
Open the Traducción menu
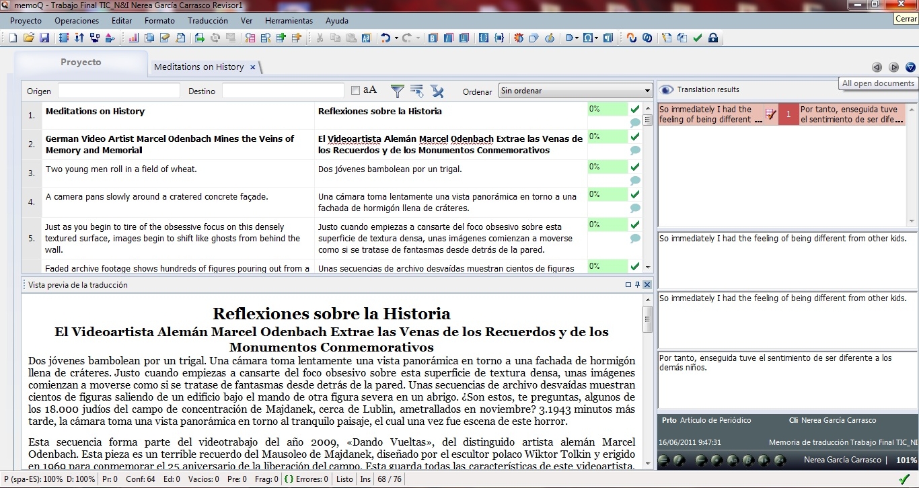(208, 21)
